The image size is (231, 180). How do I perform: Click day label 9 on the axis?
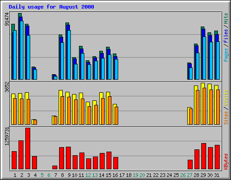69,175
